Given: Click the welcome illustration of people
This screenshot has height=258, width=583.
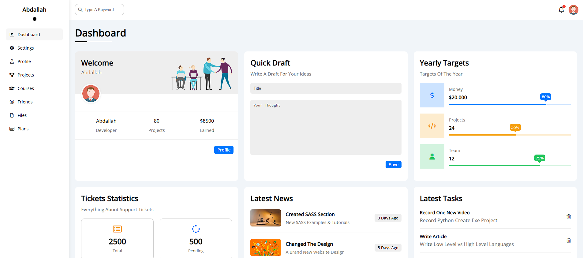Looking at the screenshot, I should tap(202, 74).
